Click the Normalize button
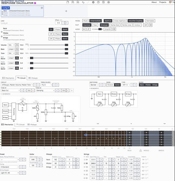 (150, 21)
